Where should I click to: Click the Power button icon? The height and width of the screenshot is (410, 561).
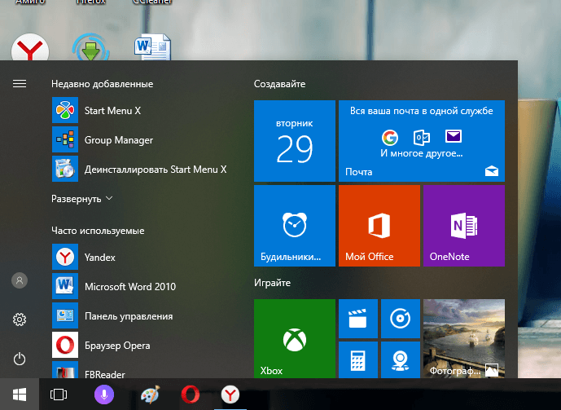coord(20,359)
